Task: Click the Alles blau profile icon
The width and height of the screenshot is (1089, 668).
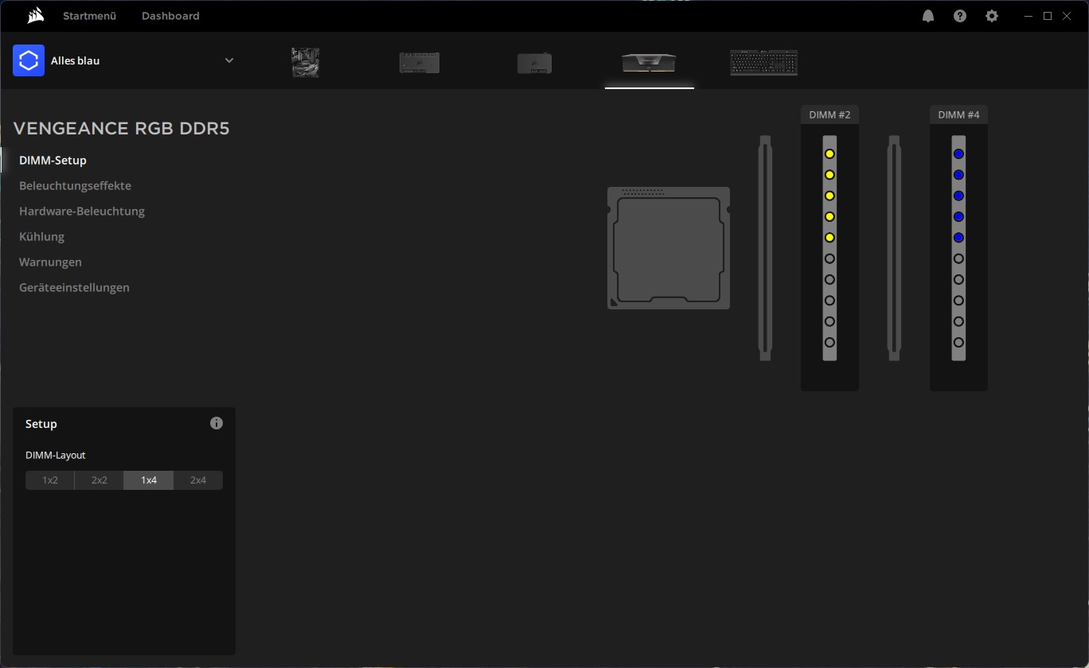Action: [29, 60]
